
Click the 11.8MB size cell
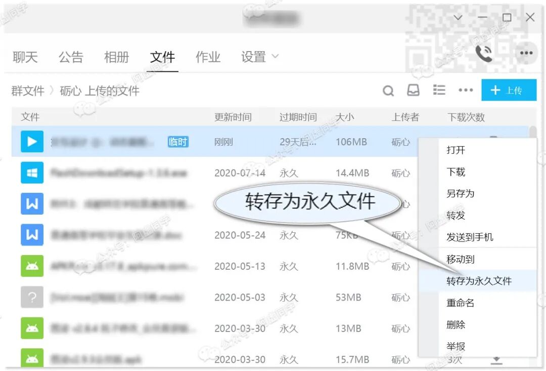pos(352,266)
